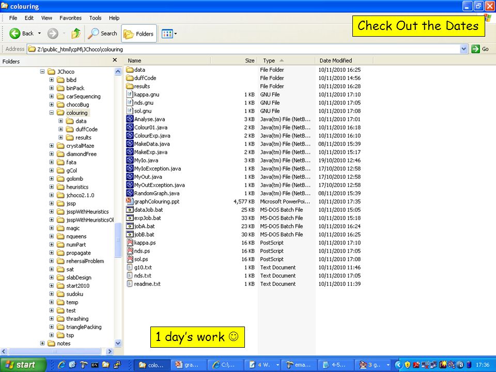Sort files by Type column header
496x372 pixels.
[286, 60]
